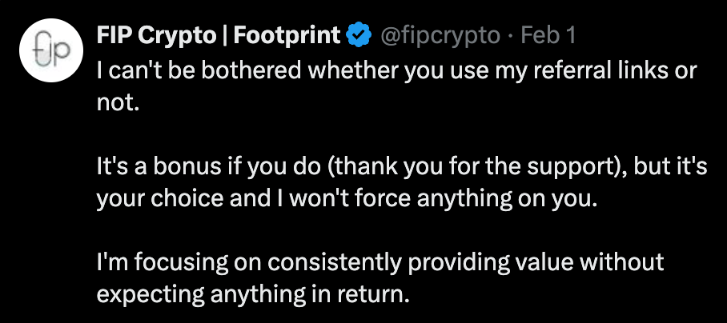Screen dimensions: 727x323
Task: Click the 'I'm focusing on consistently' paragraph
Action: click(380, 278)
